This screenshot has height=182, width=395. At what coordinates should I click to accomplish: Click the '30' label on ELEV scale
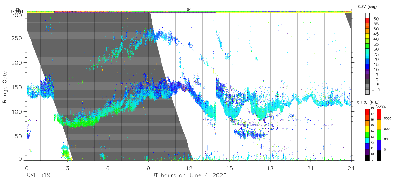click(376, 49)
